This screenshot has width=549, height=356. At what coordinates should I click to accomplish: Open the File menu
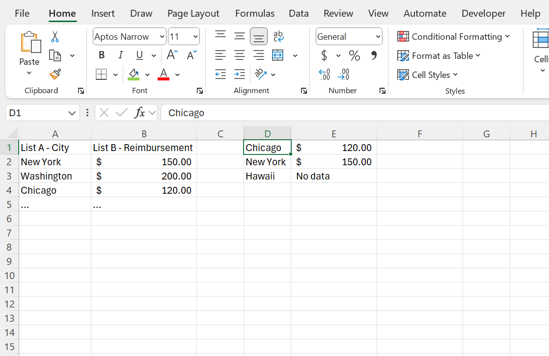[x=22, y=13]
